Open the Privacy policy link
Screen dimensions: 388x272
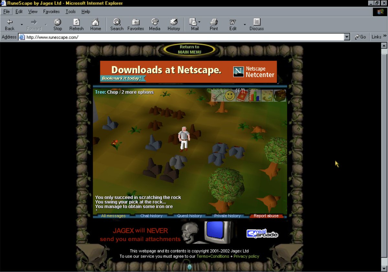[x=246, y=256]
